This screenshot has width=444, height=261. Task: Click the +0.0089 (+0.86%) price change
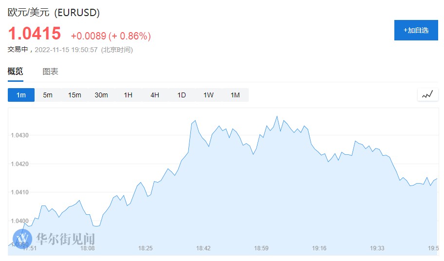tap(111, 36)
